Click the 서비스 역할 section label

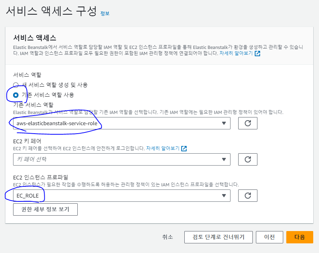27,75
